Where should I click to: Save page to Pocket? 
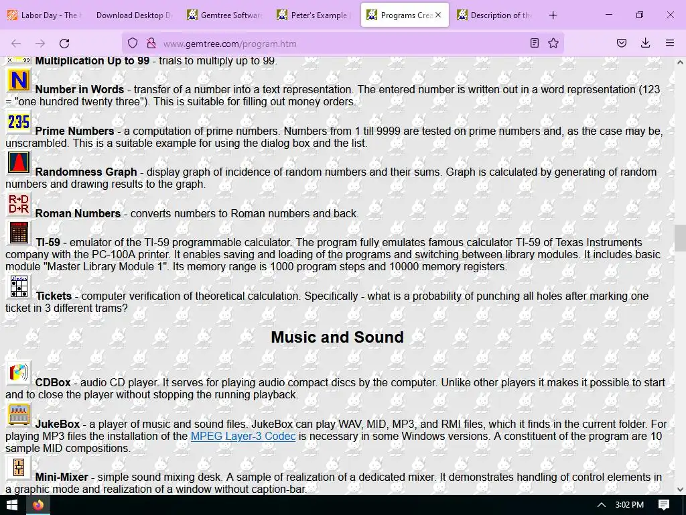[x=622, y=44]
